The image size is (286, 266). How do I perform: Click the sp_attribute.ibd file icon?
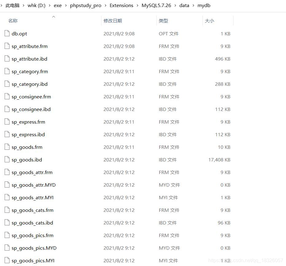pos(7,59)
